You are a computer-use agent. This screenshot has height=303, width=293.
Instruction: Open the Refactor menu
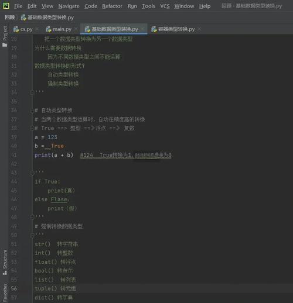click(x=112, y=6)
